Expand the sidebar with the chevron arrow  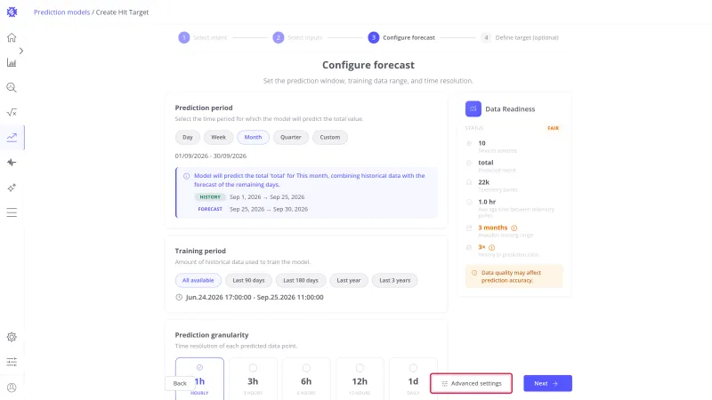(x=20, y=51)
